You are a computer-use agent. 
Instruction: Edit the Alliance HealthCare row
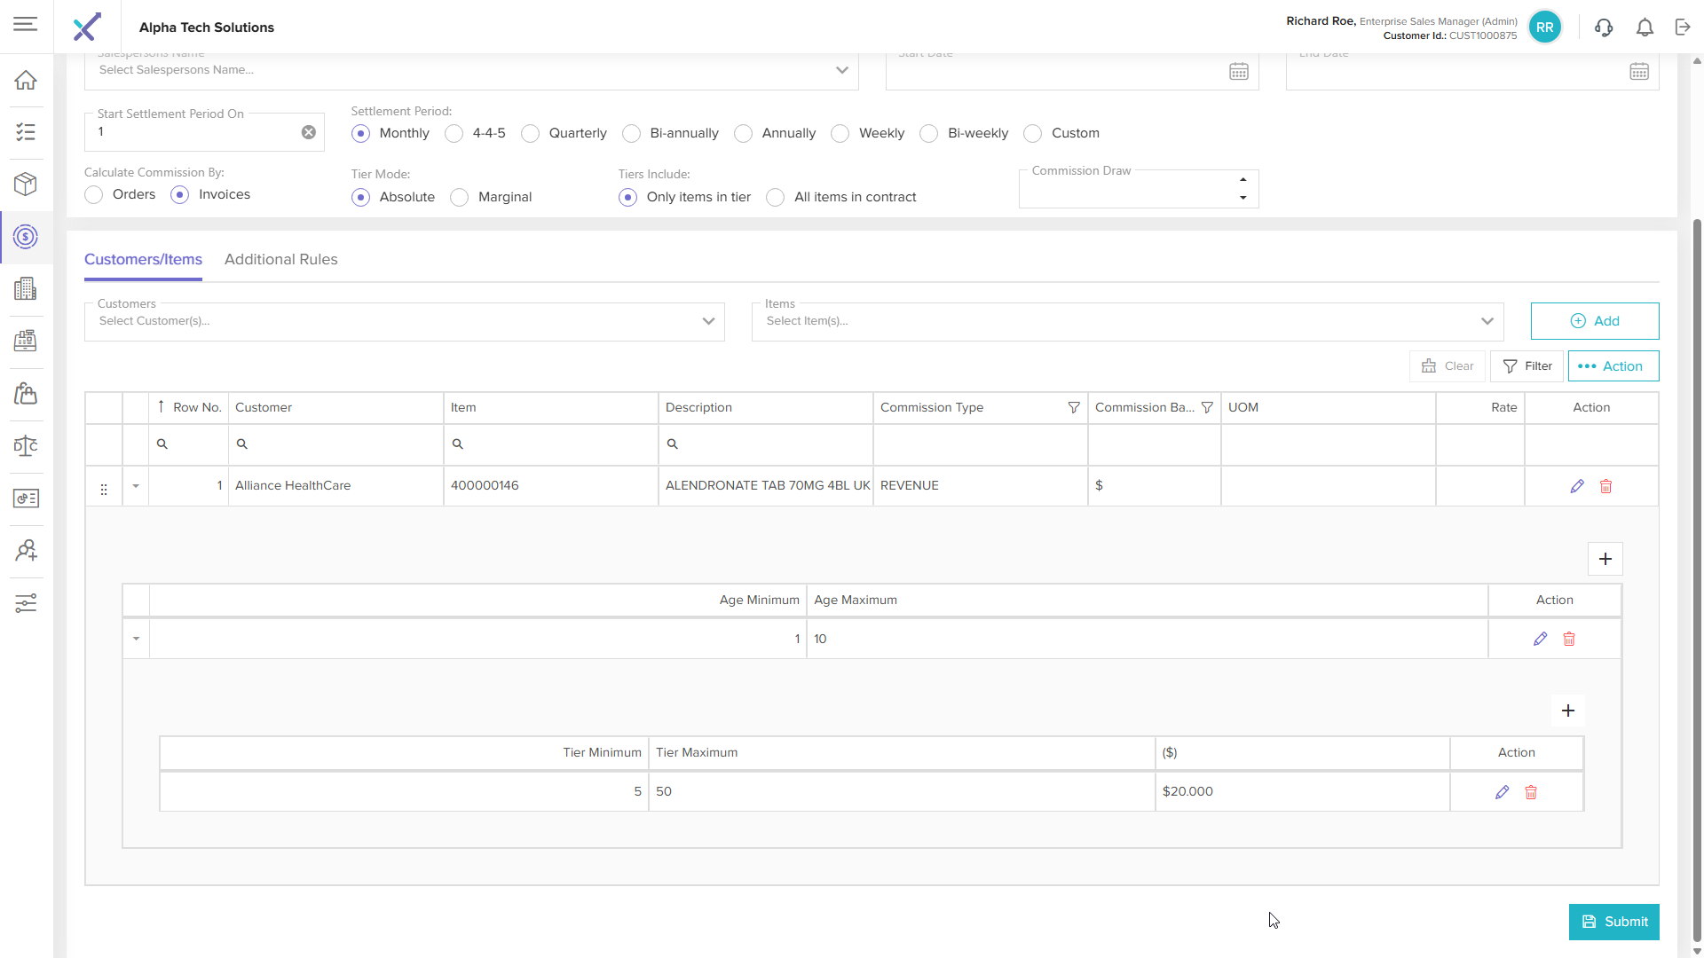click(1577, 486)
